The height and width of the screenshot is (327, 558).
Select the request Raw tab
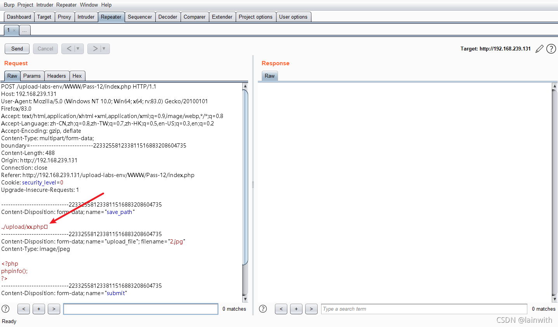[12, 76]
